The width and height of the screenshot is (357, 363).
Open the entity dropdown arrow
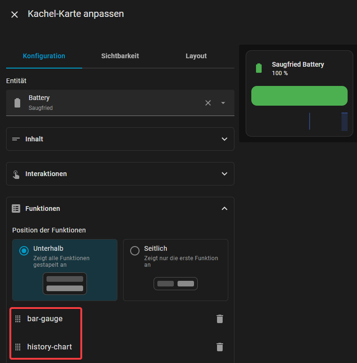pos(223,103)
